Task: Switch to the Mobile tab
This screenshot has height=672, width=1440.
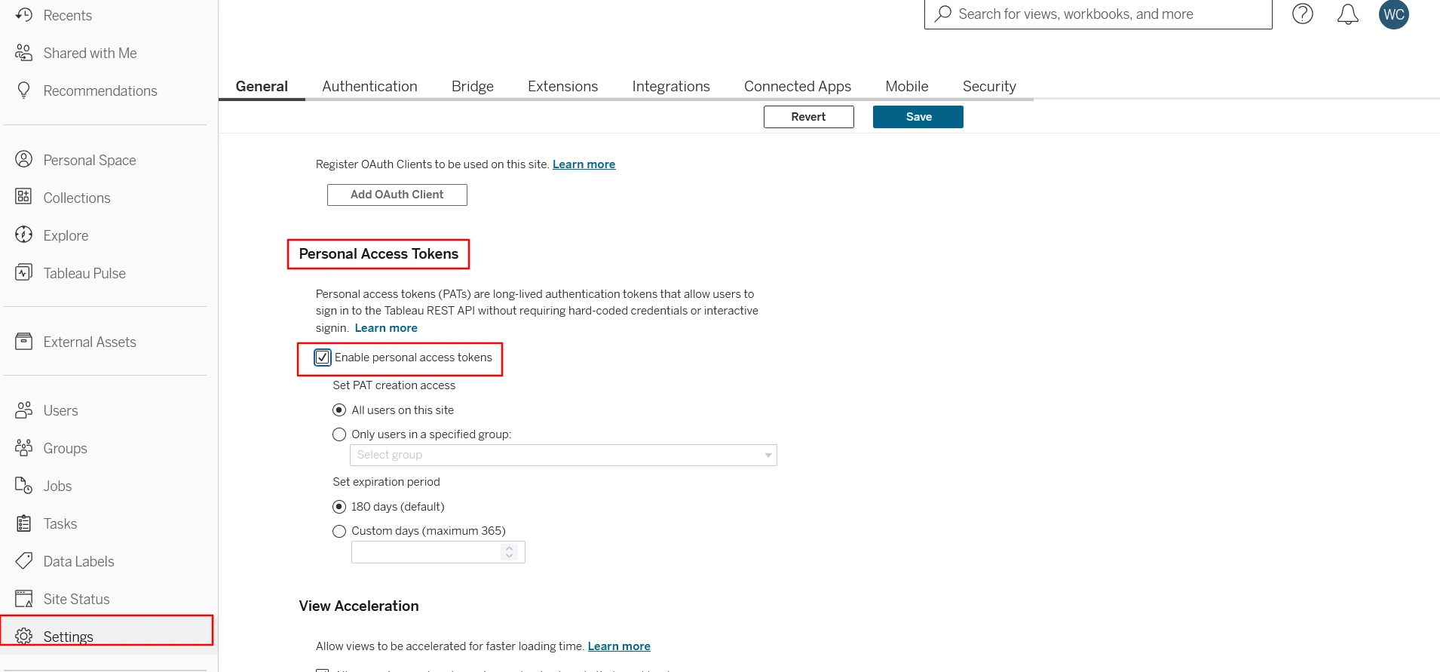Action: 907,86
